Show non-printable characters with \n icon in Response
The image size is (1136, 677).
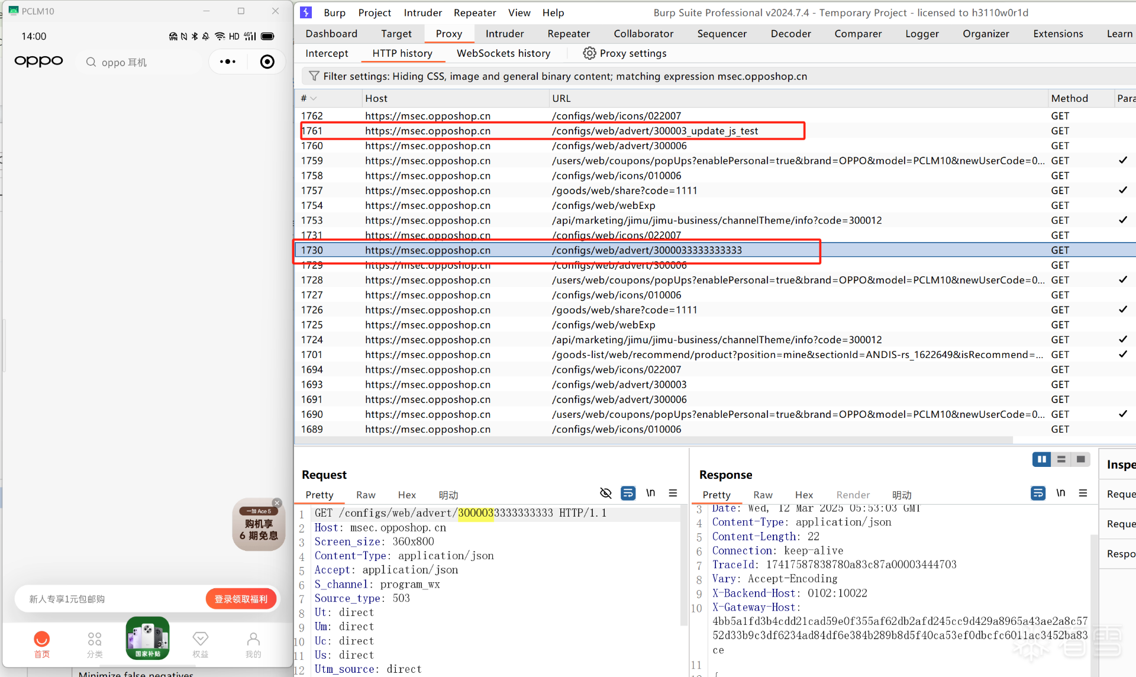coord(1061,492)
